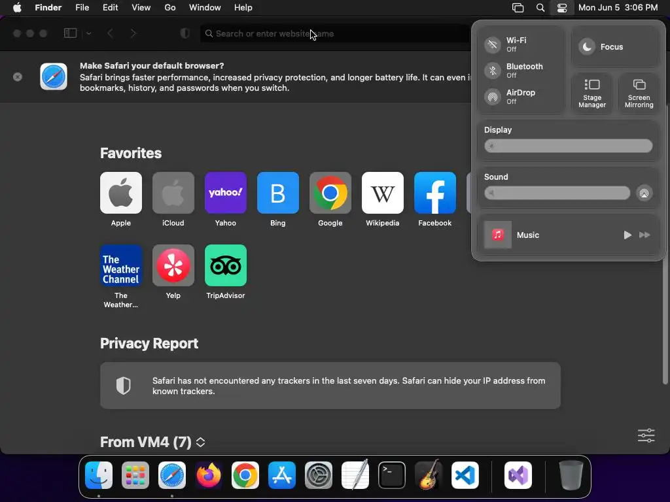
Task: Open the Facebook favorite
Action: point(435,193)
